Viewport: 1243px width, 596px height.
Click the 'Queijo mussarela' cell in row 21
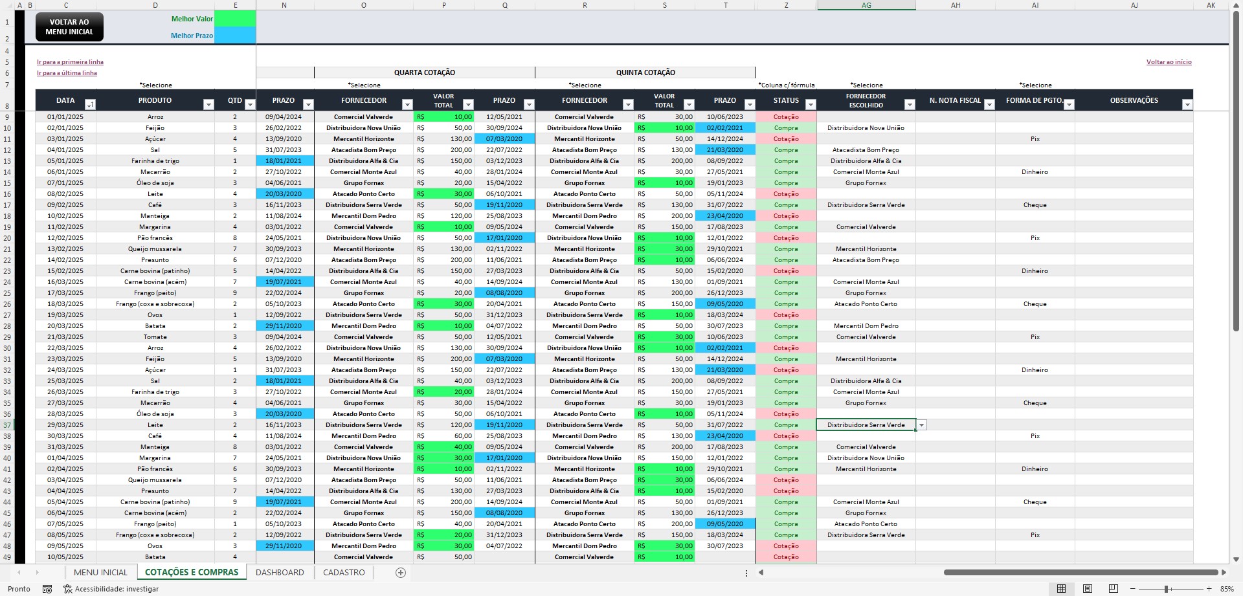(x=155, y=249)
